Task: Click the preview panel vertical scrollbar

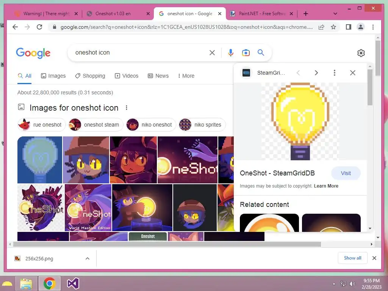Action: 370,88
